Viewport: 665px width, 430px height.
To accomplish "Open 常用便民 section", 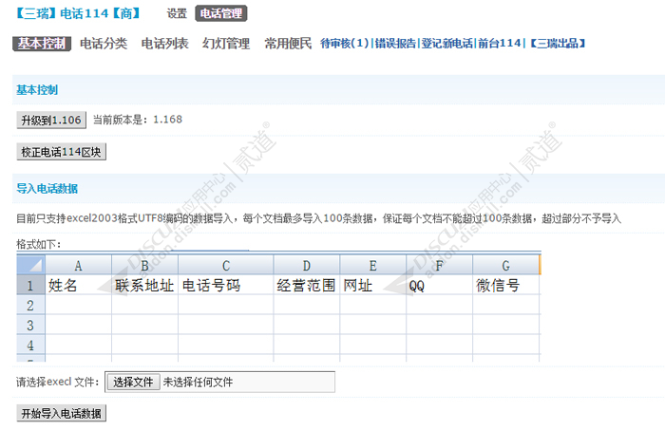I will click(288, 44).
